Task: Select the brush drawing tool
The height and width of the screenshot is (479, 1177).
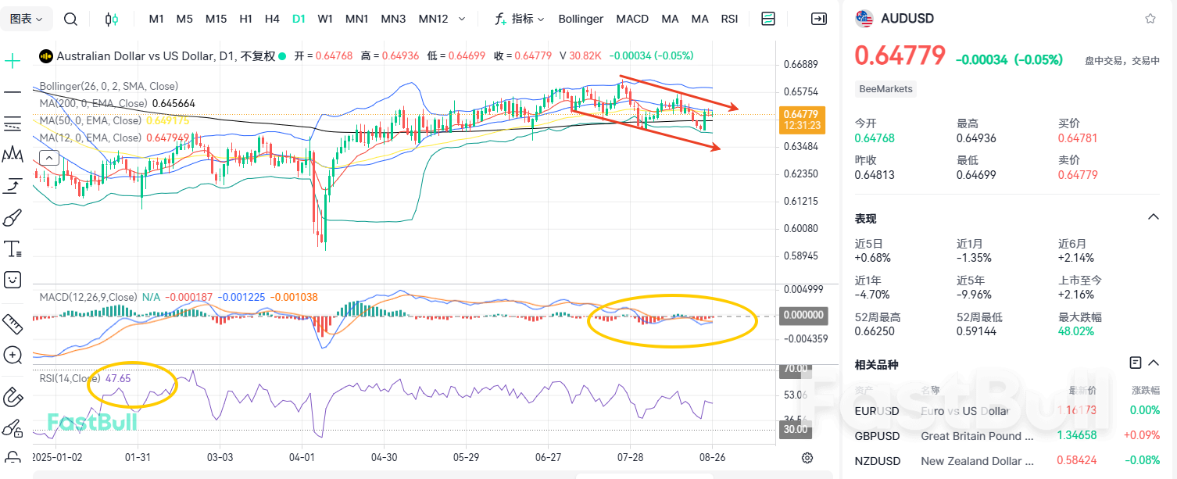Action: (13, 217)
